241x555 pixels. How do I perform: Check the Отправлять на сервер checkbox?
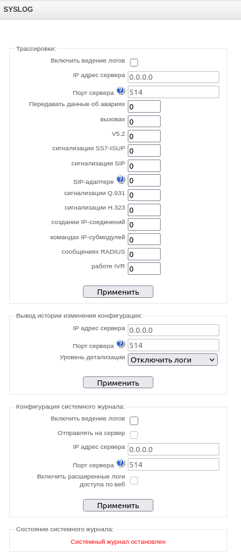coord(134,435)
